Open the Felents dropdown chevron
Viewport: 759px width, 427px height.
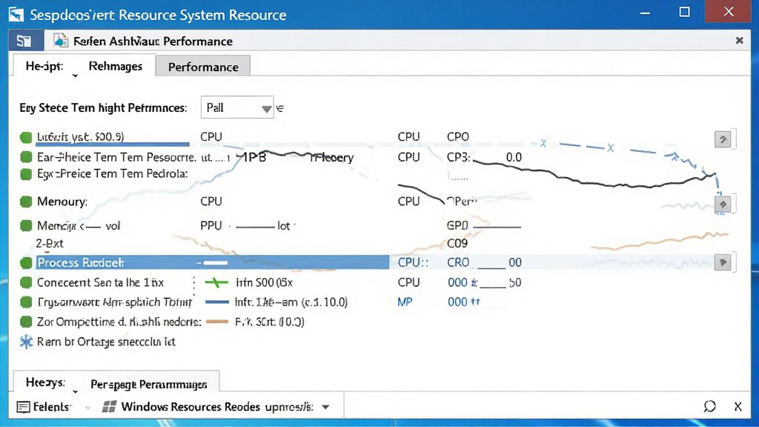[87, 408]
